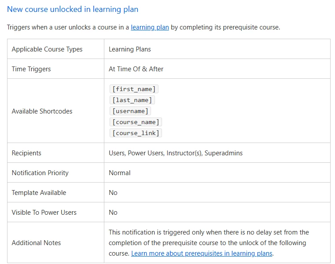Click the 'Normal' priority value
The height and width of the screenshot is (264, 335).
pyautogui.click(x=120, y=173)
